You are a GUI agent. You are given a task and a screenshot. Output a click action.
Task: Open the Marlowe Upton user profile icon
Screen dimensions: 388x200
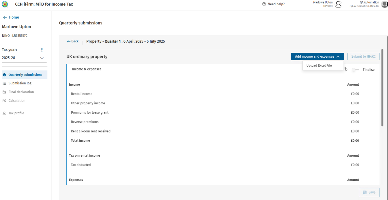[338, 4]
